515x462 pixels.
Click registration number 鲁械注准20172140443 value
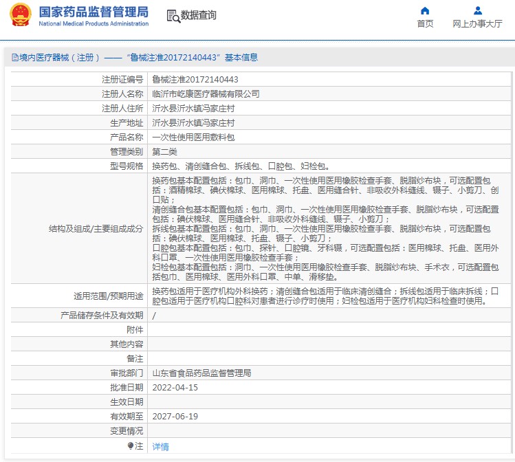[x=195, y=80]
